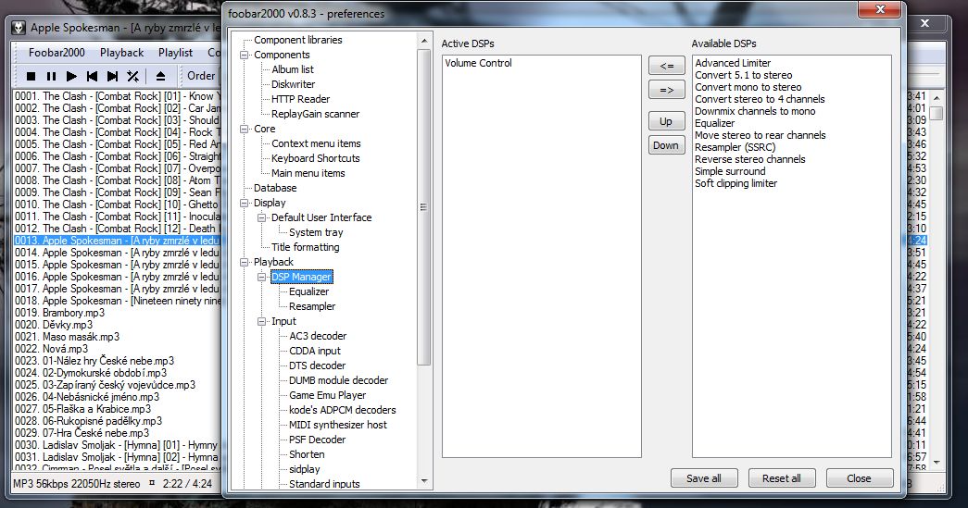Move DSP to active with <= button
This screenshot has width=968, height=508.
[667, 66]
